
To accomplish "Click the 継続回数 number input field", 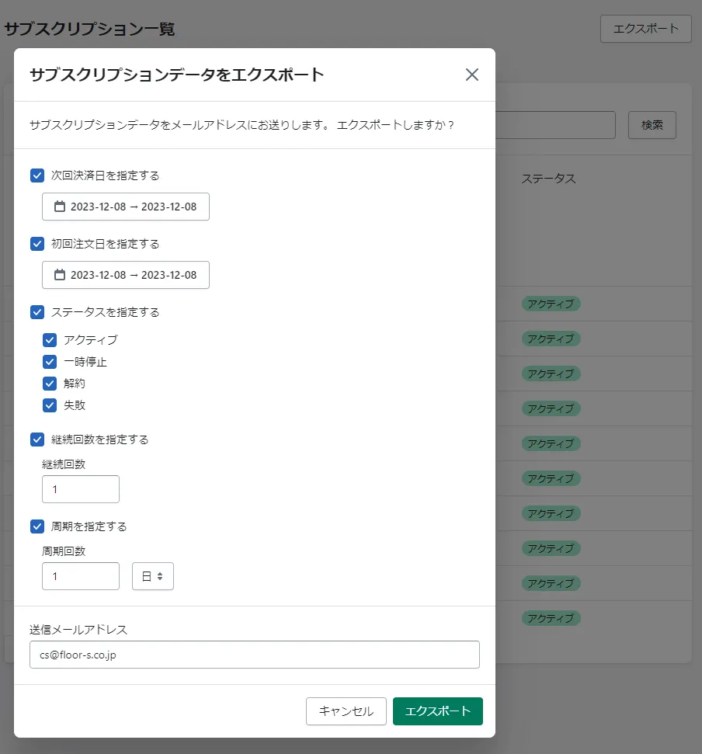I will pyautogui.click(x=81, y=489).
